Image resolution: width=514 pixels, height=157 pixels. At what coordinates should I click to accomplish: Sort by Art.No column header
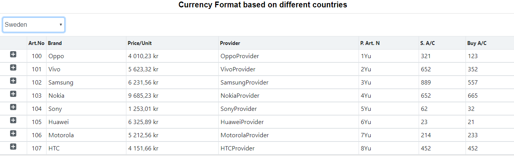36,43
